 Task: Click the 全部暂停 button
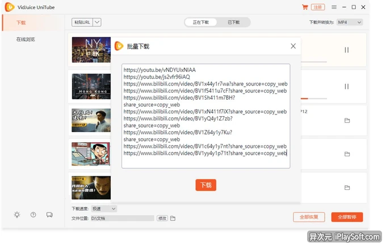click(x=347, y=217)
